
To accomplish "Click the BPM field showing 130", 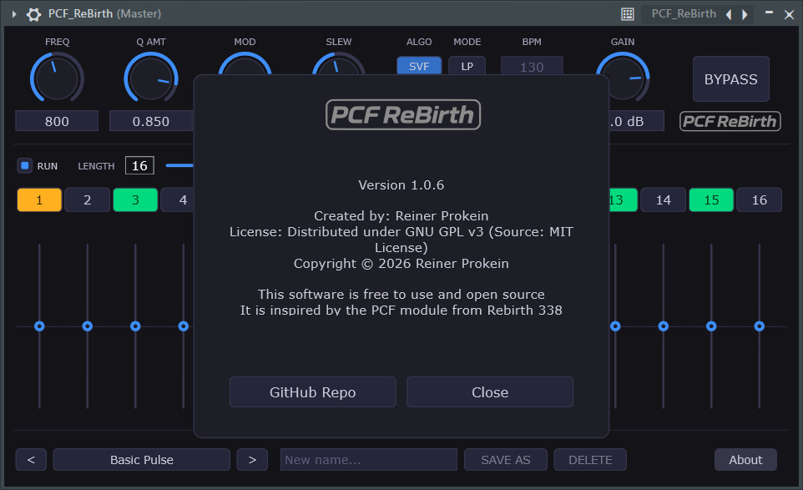I will 532,66.
